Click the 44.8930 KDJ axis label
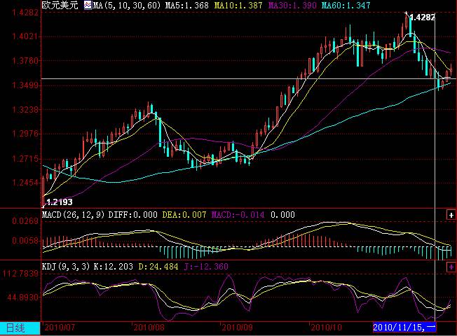 click(22, 297)
